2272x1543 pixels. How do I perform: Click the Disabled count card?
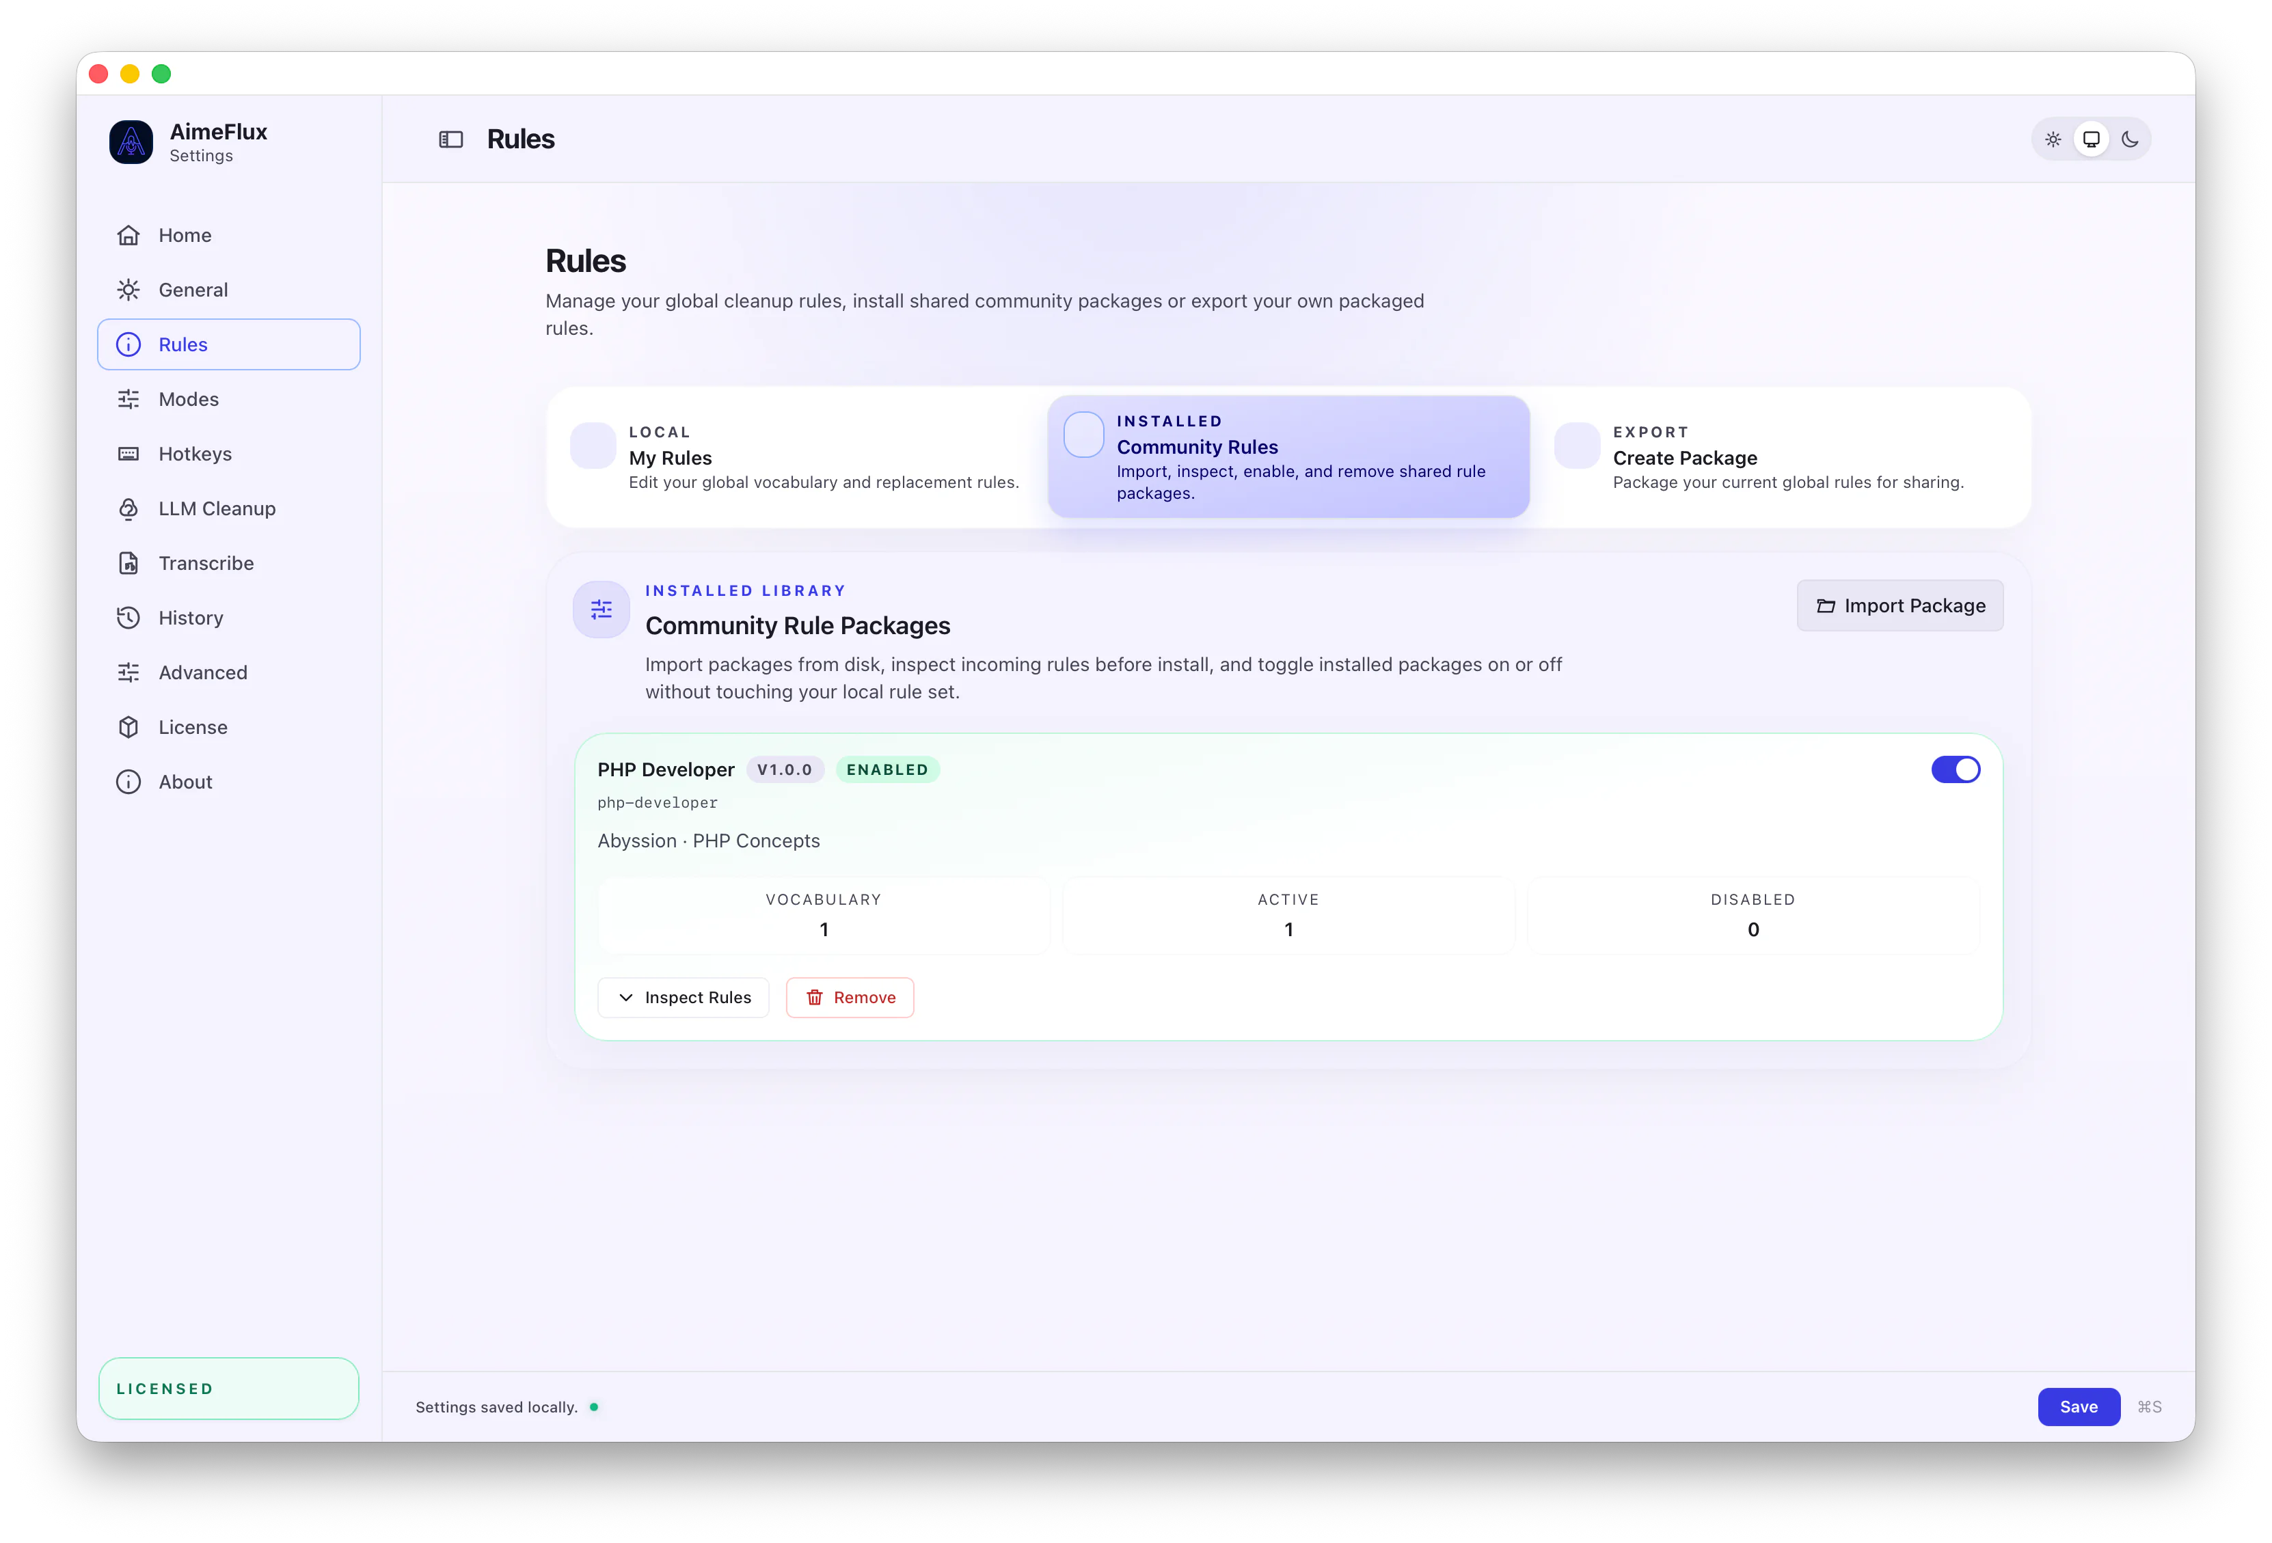pos(1753,916)
